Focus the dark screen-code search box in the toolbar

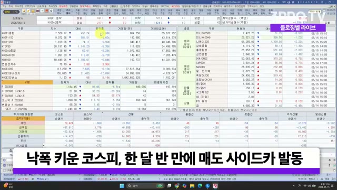click(12, 12)
